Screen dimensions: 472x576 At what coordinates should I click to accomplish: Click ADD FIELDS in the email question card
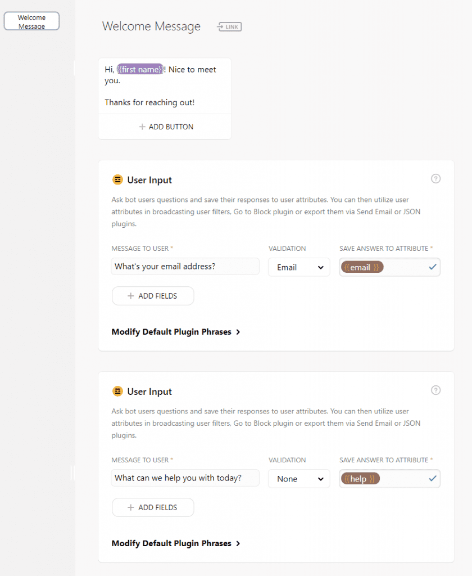(x=152, y=295)
